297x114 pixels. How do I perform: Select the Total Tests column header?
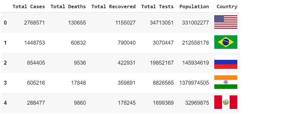[x=157, y=7]
